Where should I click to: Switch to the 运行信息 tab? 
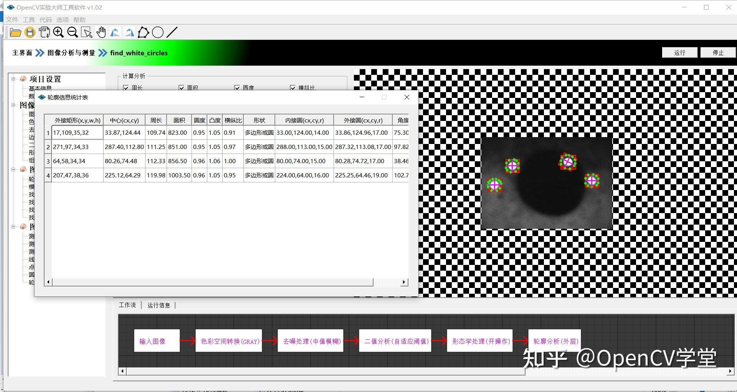tap(159, 305)
